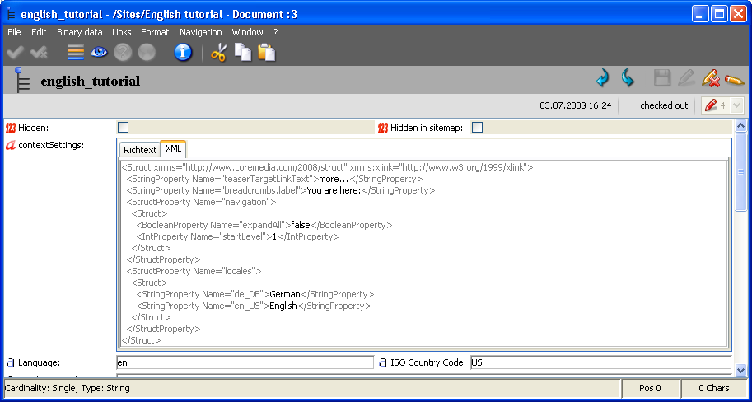
Task: Click the scrollbar down arrow
Action: (x=740, y=370)
